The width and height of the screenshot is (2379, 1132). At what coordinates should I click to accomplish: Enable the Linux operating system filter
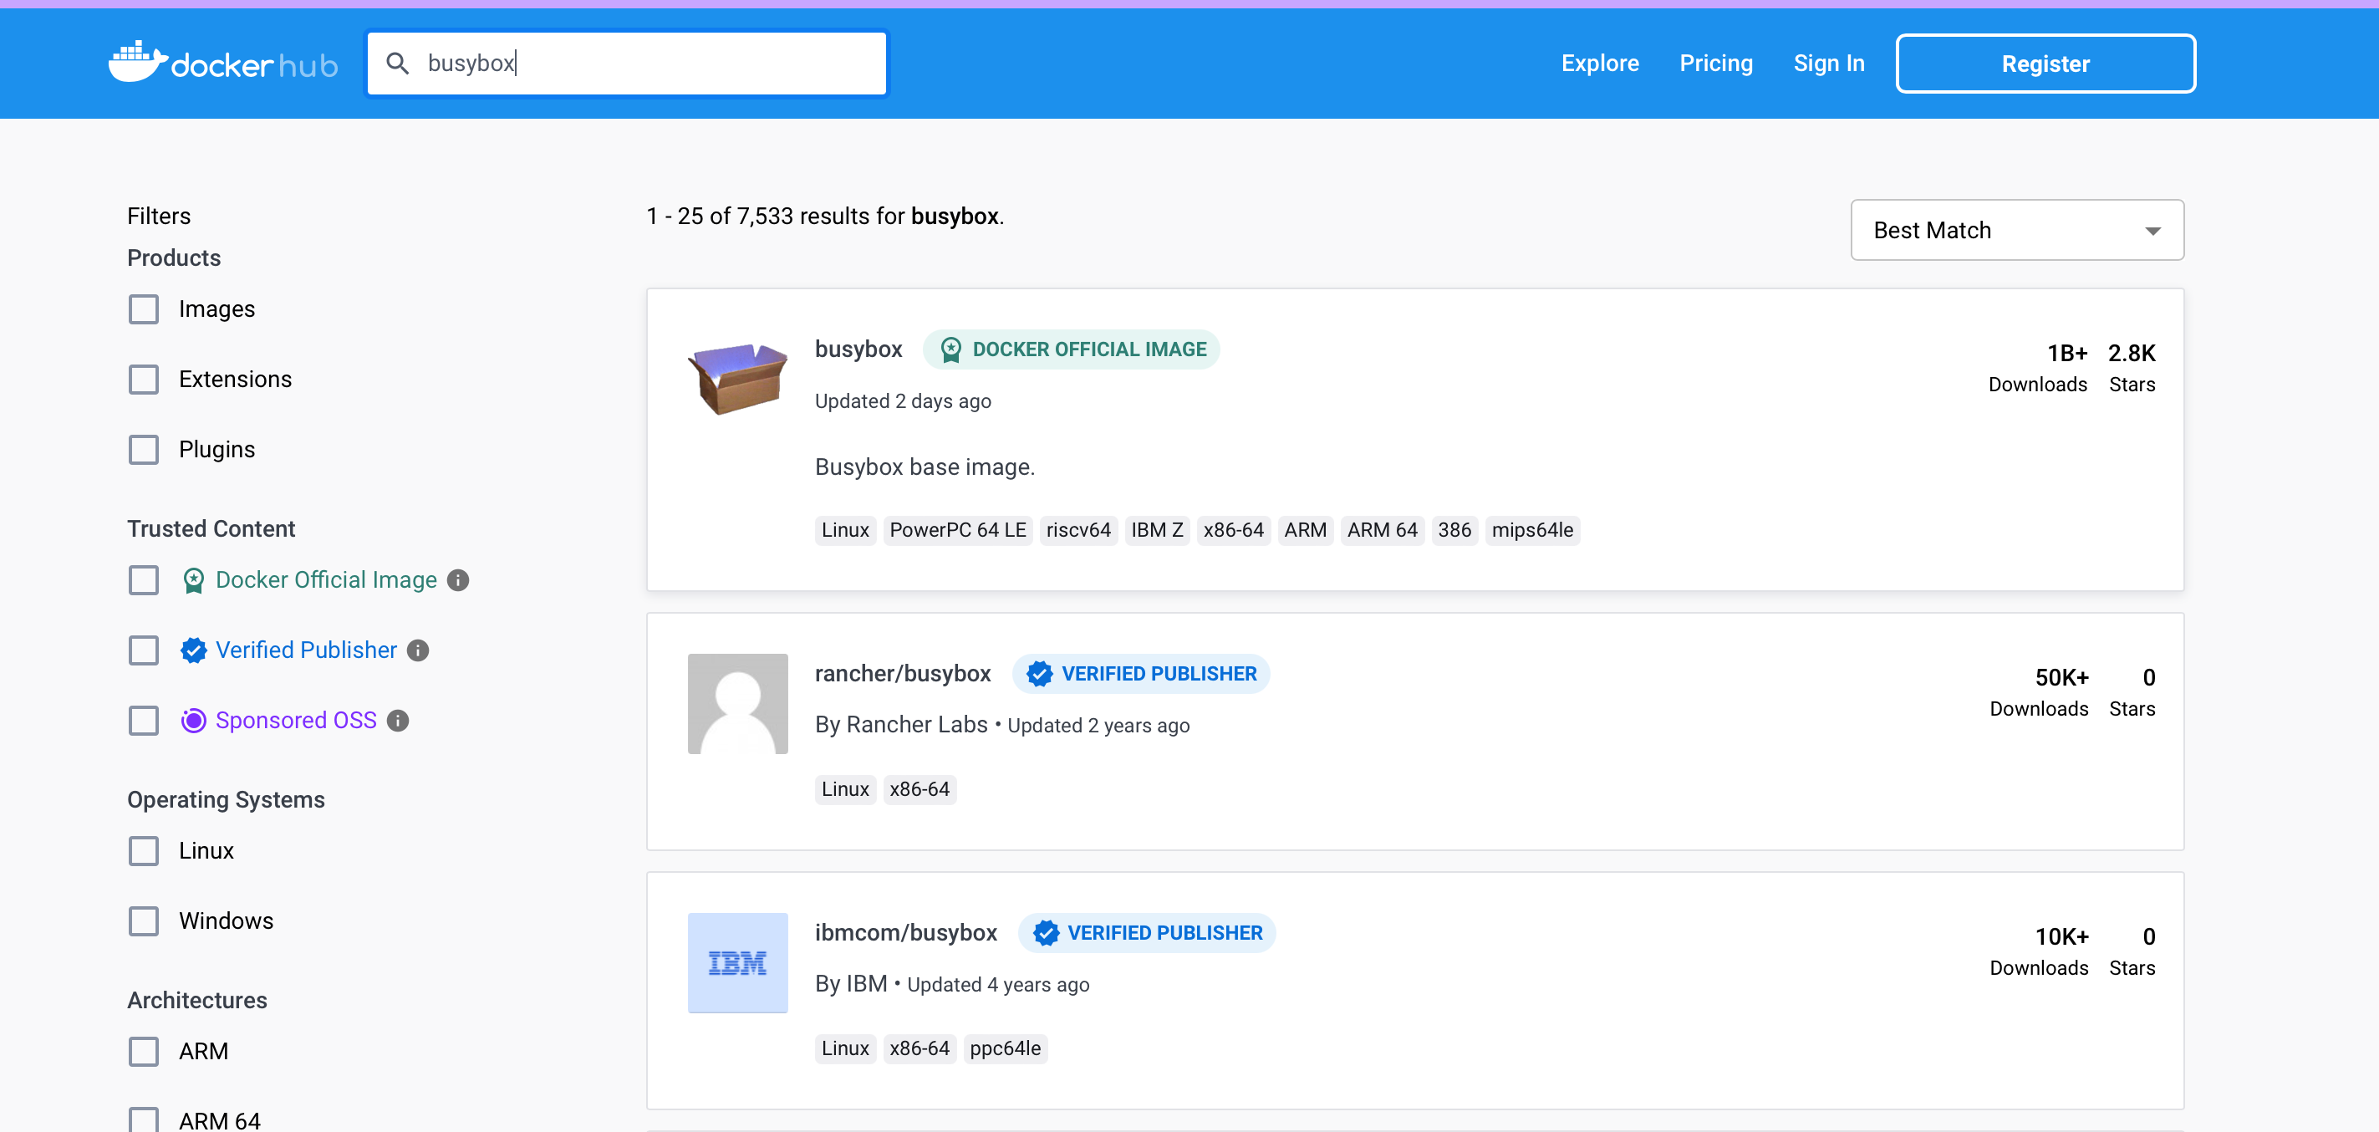[144, 850]
